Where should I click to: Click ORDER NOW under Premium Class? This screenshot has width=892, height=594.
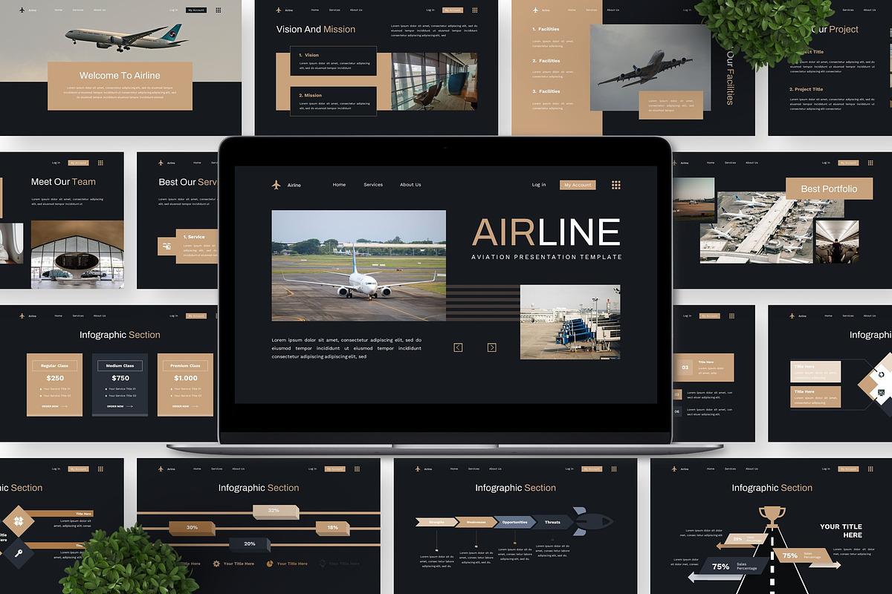coord(185,406)
